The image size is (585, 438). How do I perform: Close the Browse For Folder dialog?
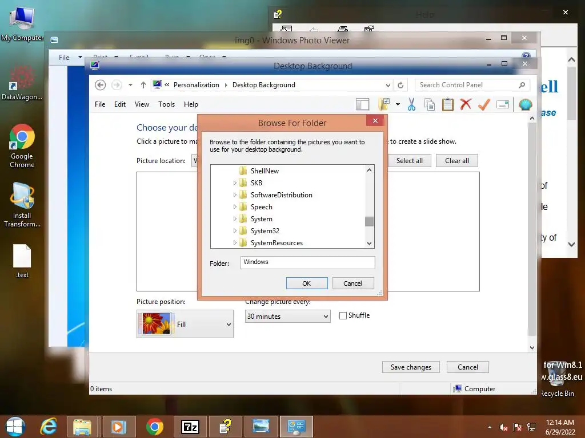375,121
